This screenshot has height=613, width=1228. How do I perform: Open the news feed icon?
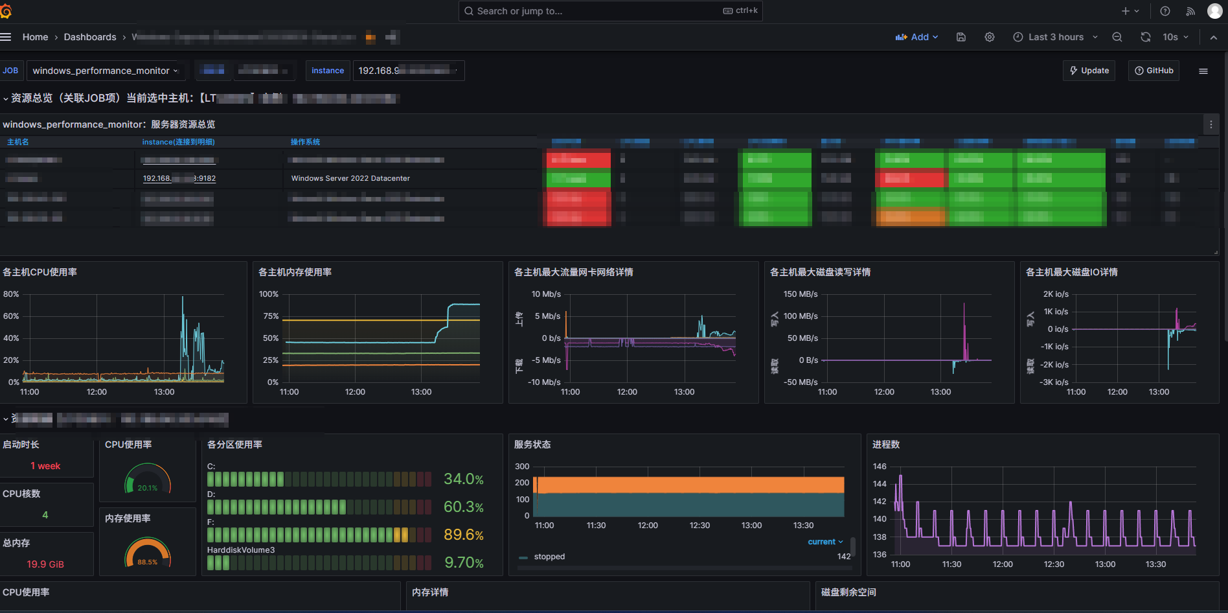pyautogui.click(x=1190, y=11)
